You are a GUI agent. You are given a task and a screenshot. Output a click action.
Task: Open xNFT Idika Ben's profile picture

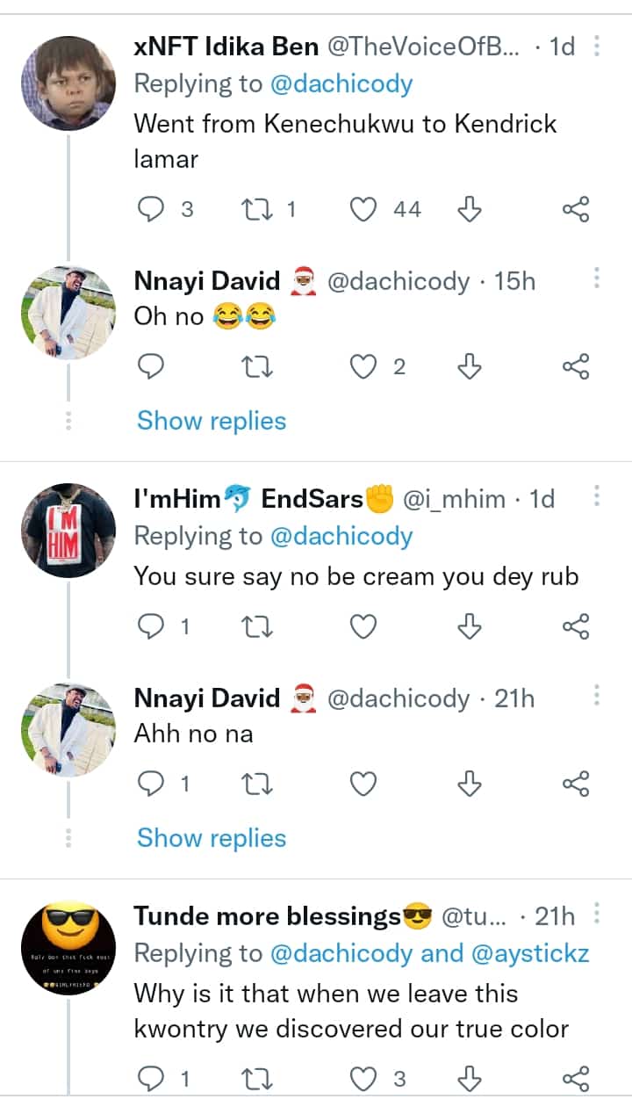pyautogui.click(x=68, y=83)
